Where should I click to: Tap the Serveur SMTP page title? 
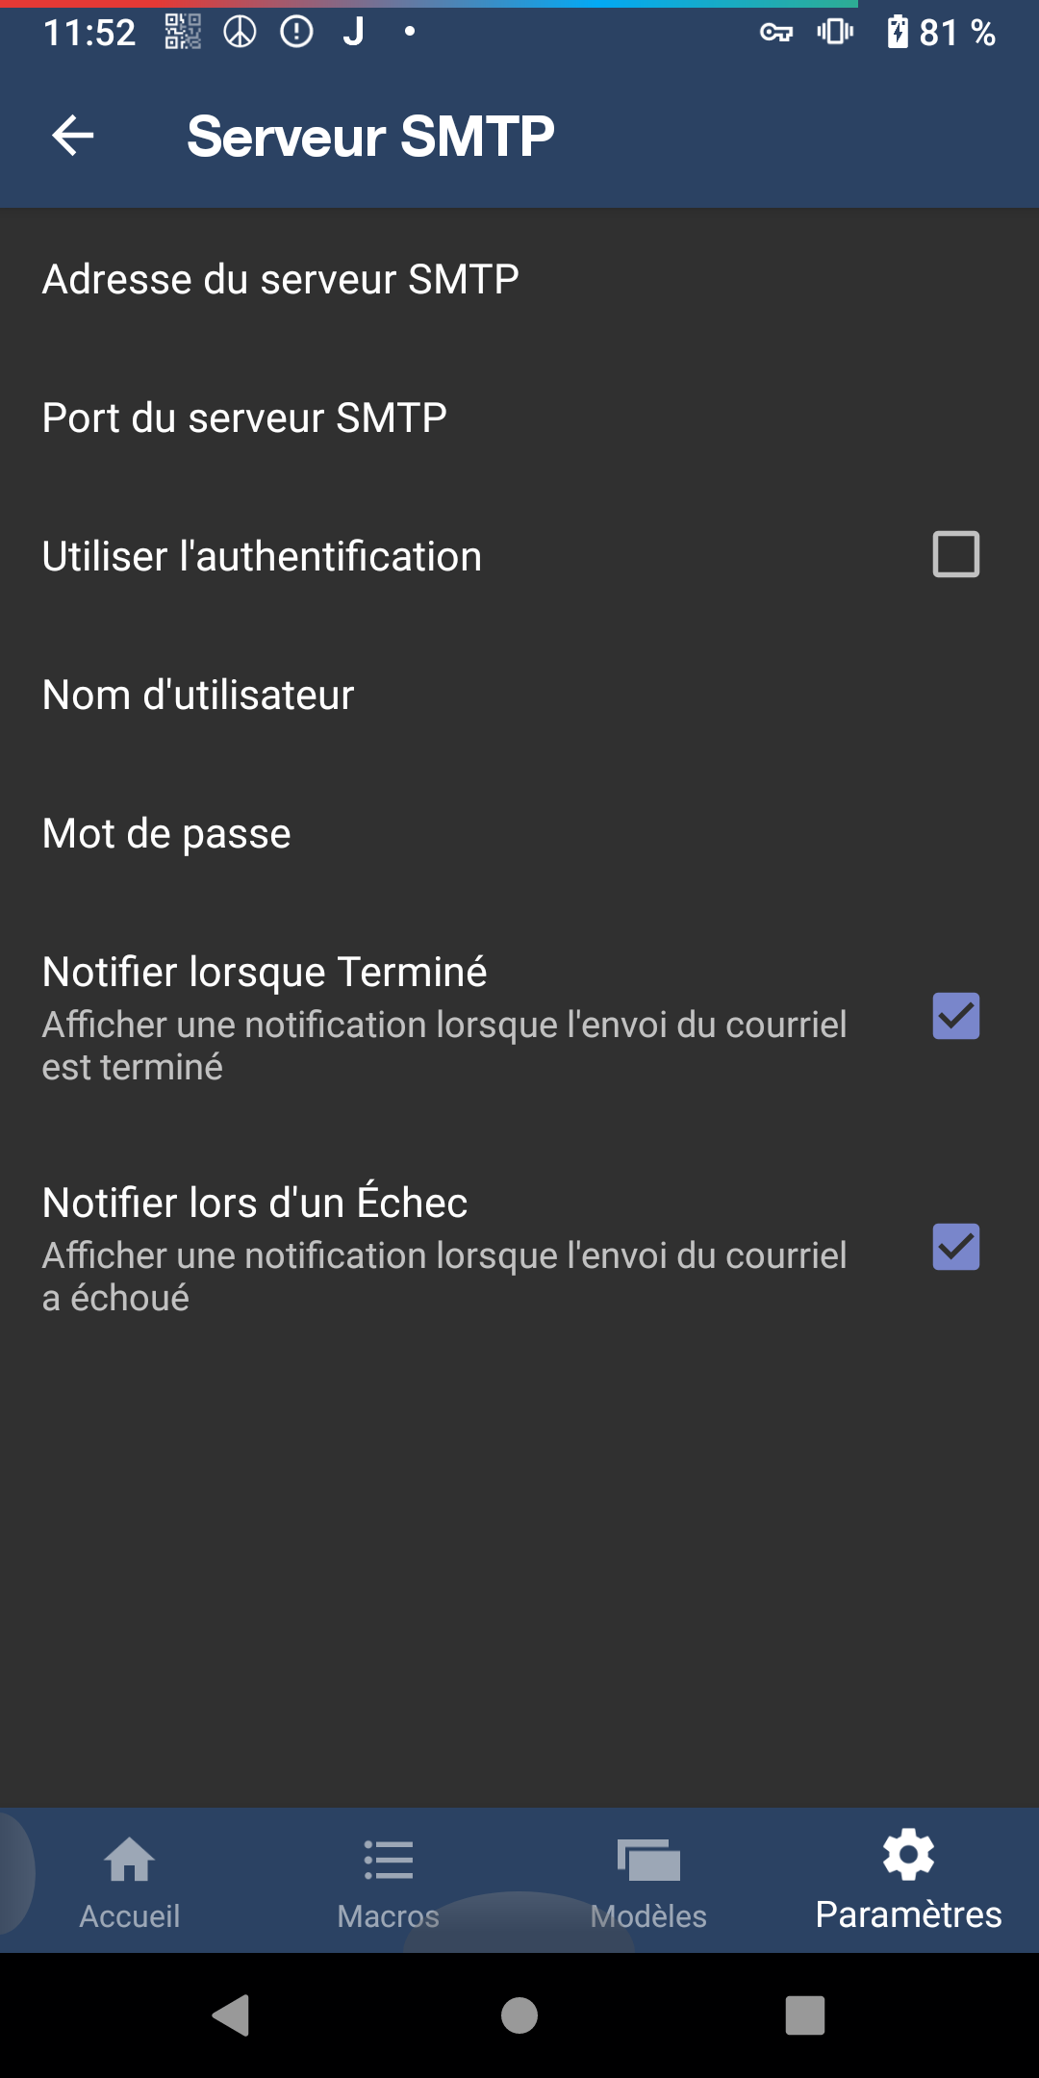(x=370, y=137)
